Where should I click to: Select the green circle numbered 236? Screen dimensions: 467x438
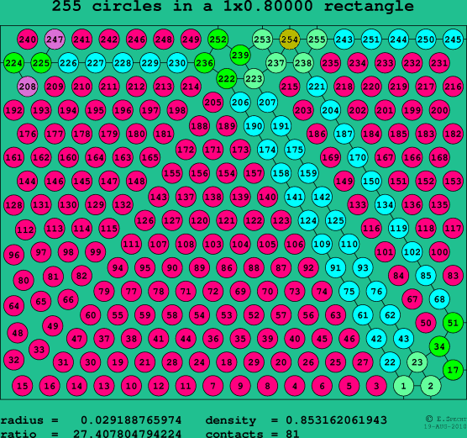[x=205, y=63]
